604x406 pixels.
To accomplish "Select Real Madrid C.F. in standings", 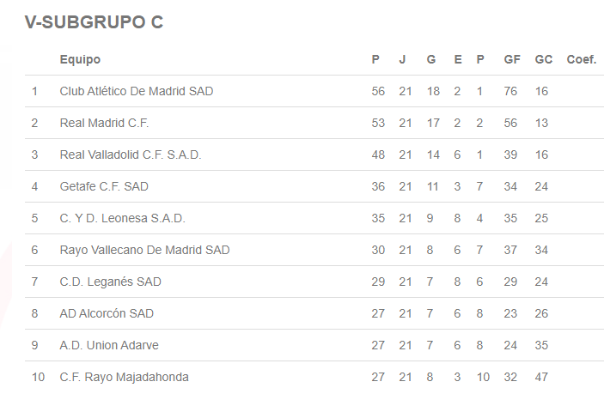I will tap(104, 123).
